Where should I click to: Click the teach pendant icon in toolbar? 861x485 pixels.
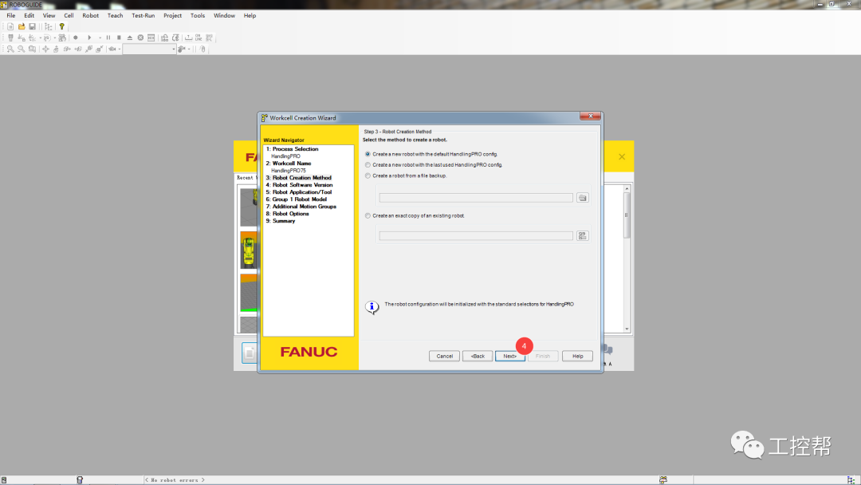tap(10, 38)
